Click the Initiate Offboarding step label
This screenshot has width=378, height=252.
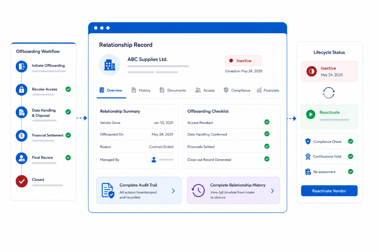point(49,66)
